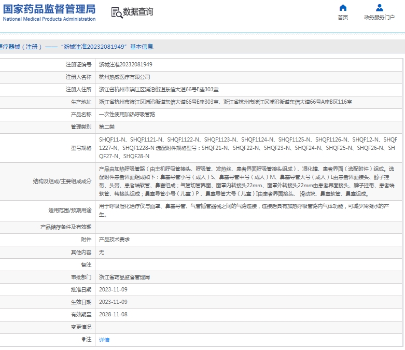Click the 批准日期 value 2023-11-09
Viewport: 405px width, 350px height.
[113, 289]
